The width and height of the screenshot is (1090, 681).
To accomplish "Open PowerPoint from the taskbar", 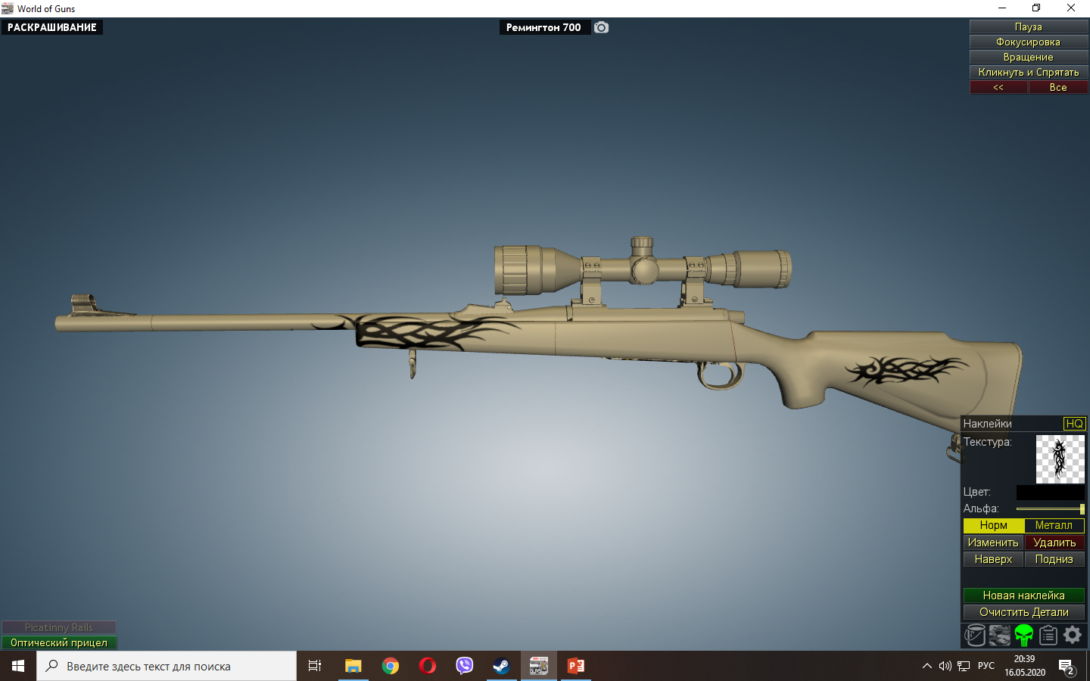I will (x=576, y=666).
